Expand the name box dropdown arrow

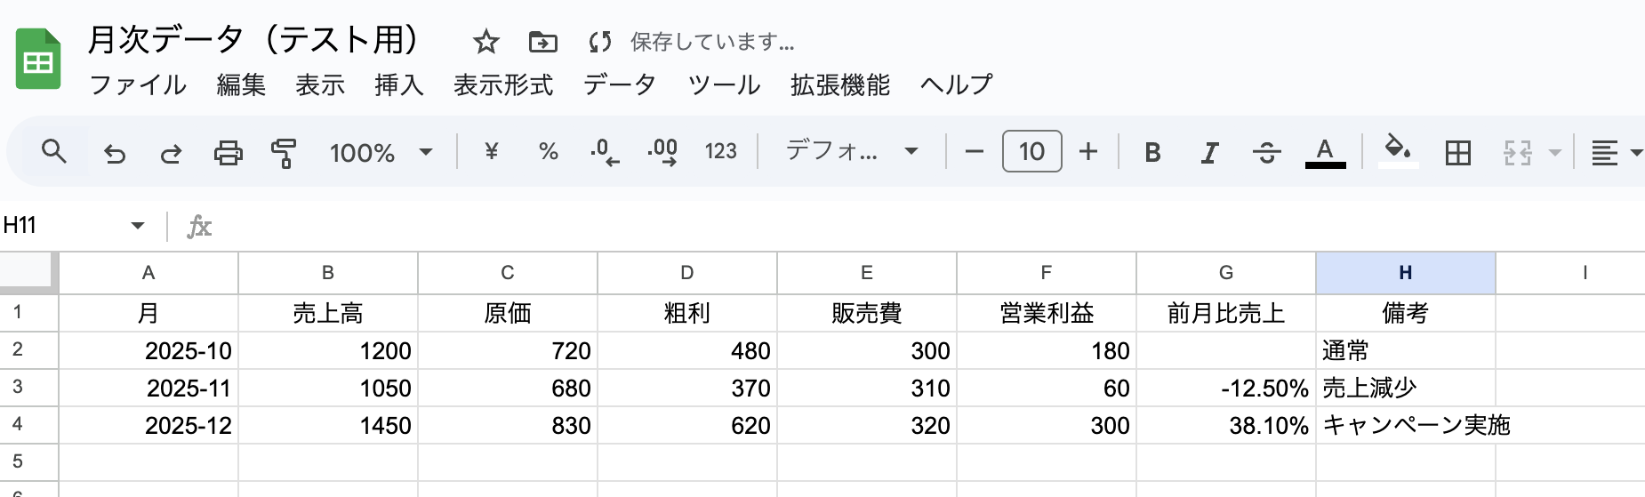point(138,226)
